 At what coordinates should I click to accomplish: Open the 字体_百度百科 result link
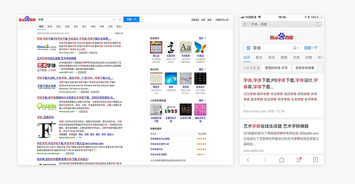coord(45,117)
